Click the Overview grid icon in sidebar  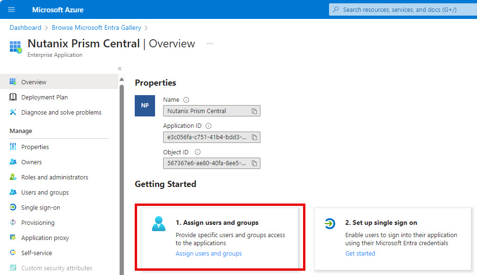tap(13, 81)
